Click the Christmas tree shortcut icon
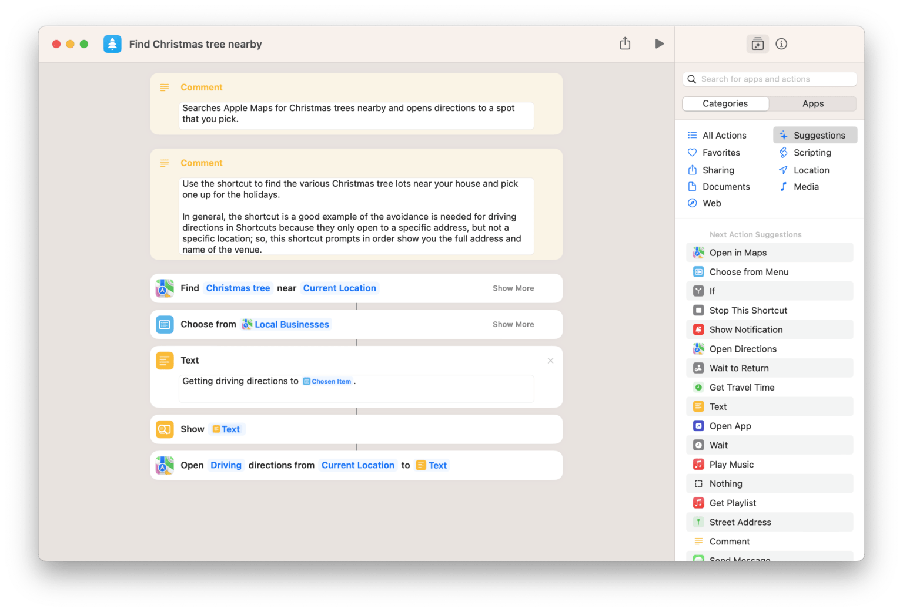The height and width of the screenshot is (612, 903). click(112, 44)
